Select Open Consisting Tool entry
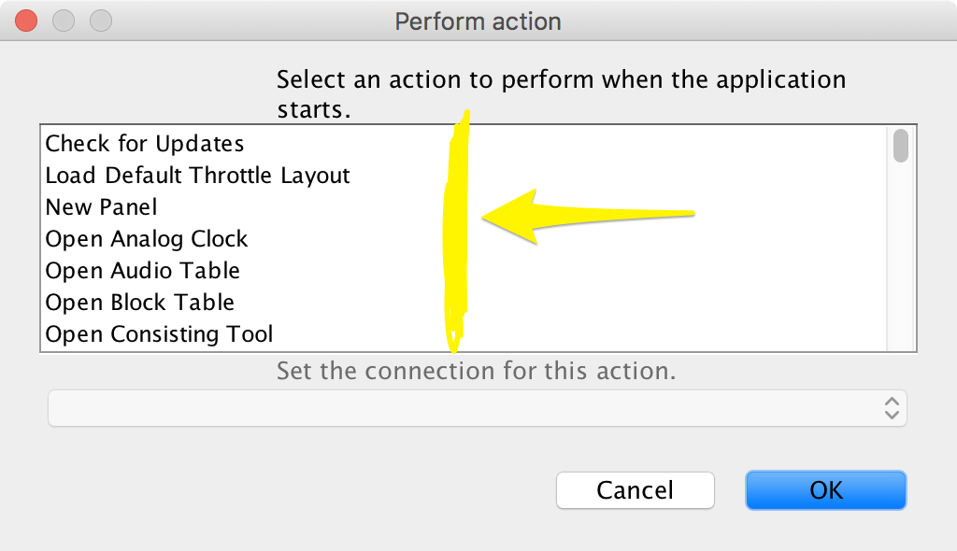 (x=159, y=334)
